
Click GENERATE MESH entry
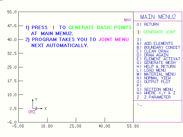coord(158,63)
